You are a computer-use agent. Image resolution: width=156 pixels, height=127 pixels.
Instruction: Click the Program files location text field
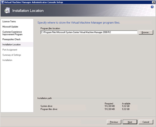click(89, 32)
